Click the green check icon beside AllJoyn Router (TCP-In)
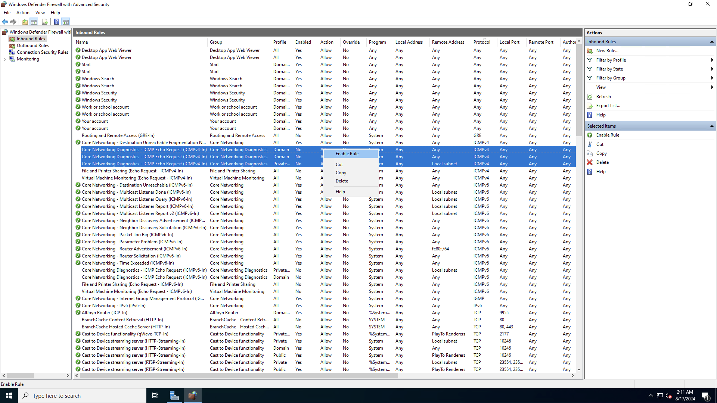717x403 pixels. (78, 313)
